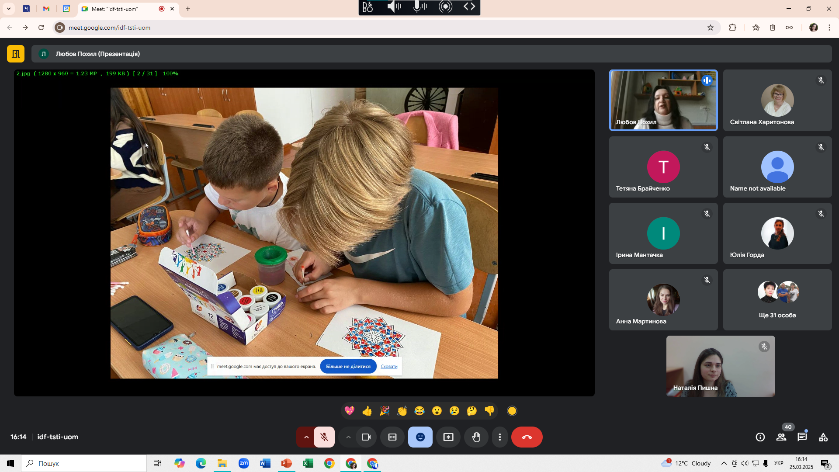Bookmark this page star icon

click(711, 28)
